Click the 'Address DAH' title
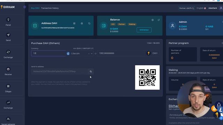 [x=49, y=23]
